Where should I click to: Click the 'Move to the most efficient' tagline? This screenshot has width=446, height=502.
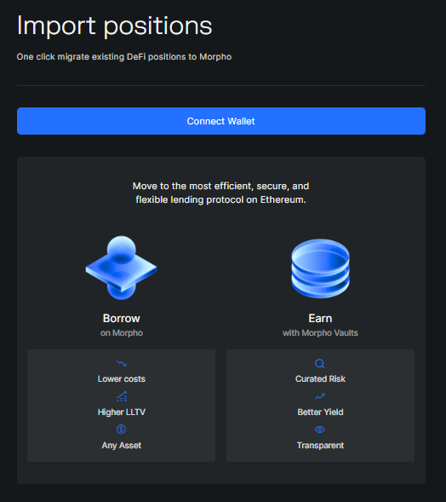(x=221, y=193)
